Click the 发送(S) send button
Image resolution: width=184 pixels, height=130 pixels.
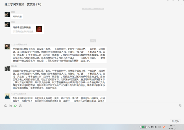click(x=175, y=121)
